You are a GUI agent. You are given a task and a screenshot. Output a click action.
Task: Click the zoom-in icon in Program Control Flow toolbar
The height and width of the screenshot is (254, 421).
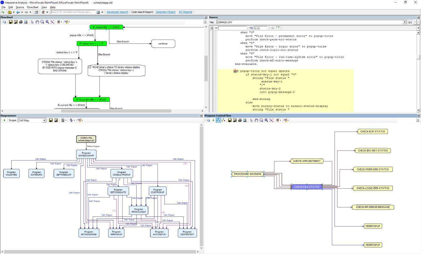(x=266, y=120)
